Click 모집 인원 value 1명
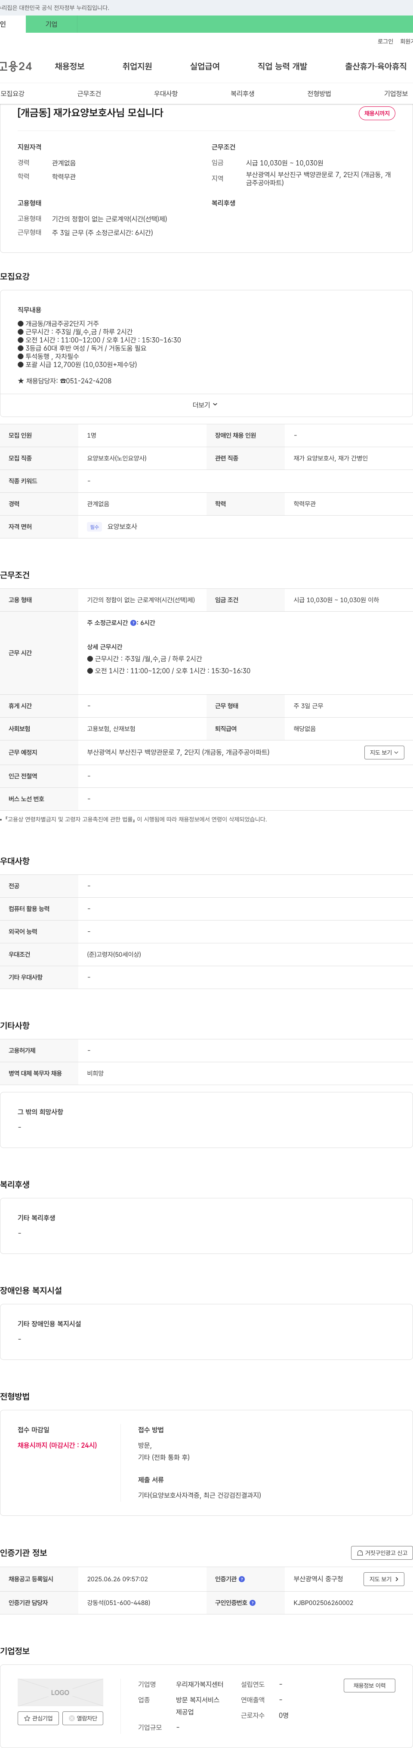 [92, 435]
